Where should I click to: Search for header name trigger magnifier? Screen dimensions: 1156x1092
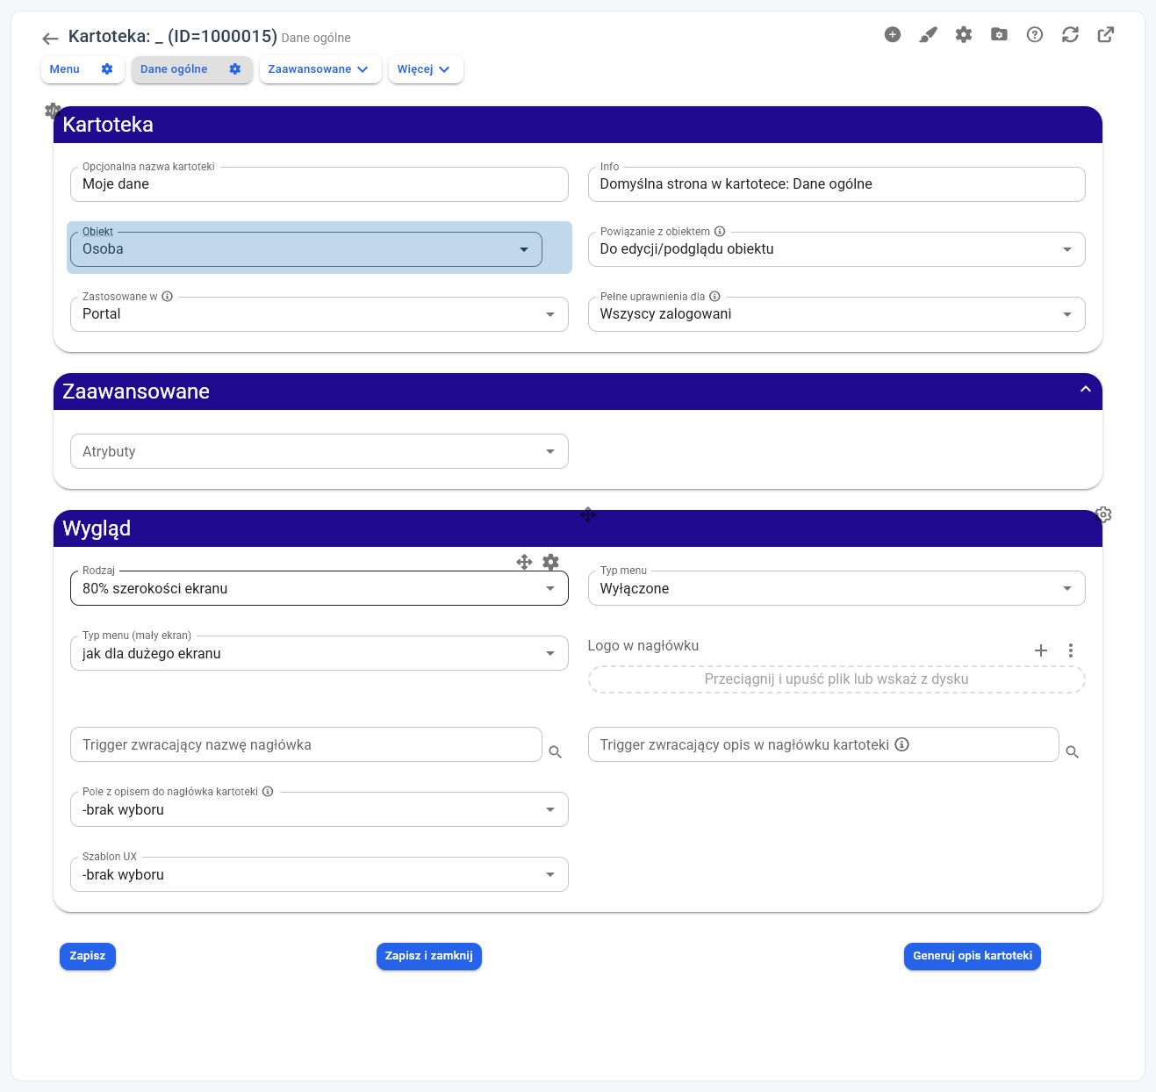click(556, 752)
